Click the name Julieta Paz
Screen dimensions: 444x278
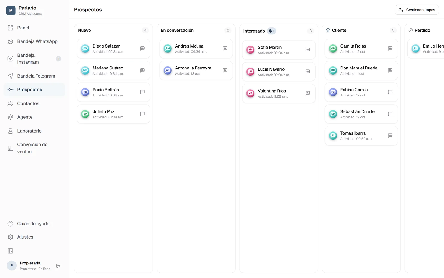104,111
